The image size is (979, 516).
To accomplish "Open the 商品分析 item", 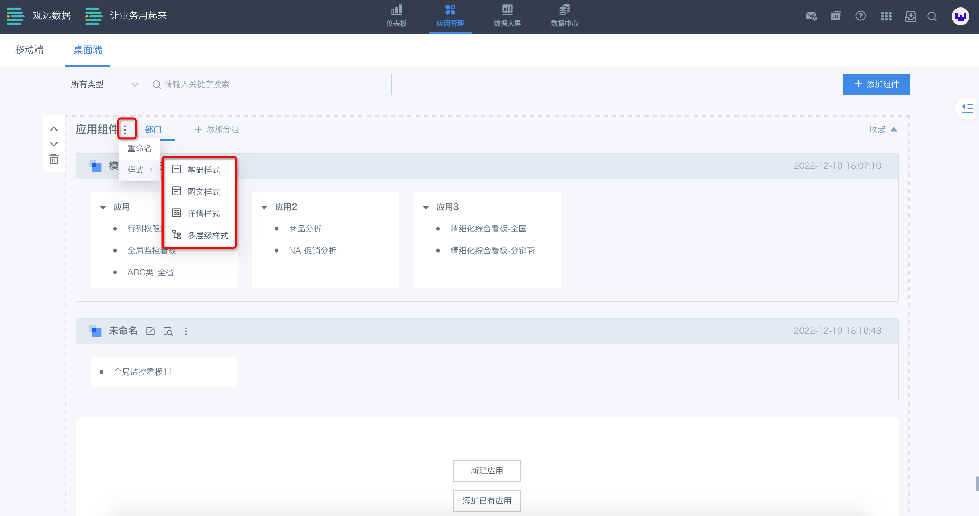I will coord(305,229).
